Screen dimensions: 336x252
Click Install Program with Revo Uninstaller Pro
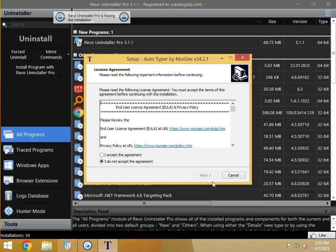click(35, 70)
